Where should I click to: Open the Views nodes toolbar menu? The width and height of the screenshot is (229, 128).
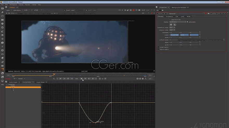pyautogui.click(x=2, y=54)
